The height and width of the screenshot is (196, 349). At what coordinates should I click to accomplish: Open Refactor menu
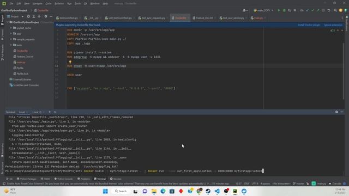pos(59,4)
